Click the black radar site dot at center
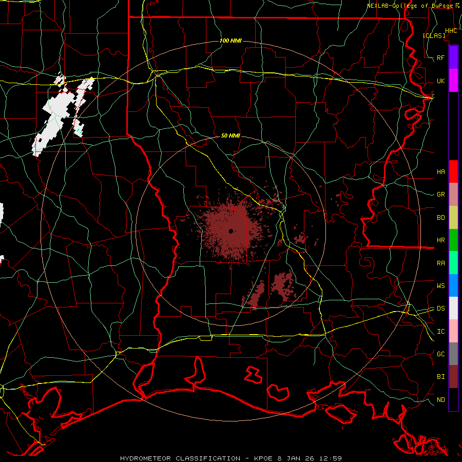The height and width of the screenshot is (462, 462). coord(231,231)
